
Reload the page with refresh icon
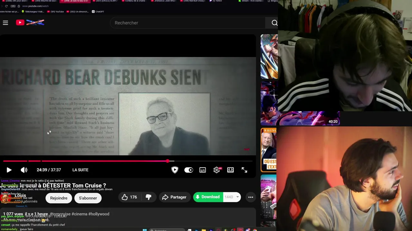coord(6,6)
